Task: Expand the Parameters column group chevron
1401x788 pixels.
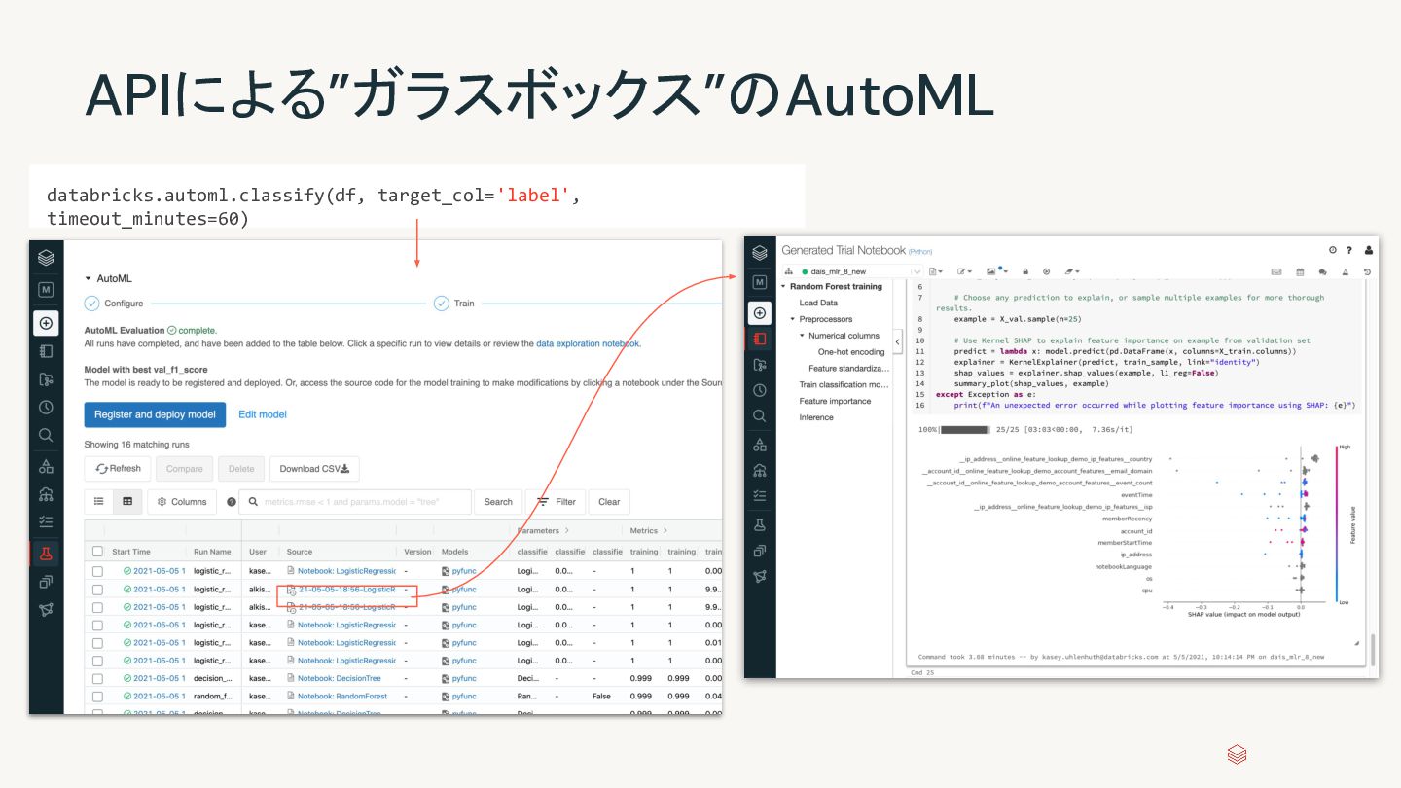Action: (566, 531)
